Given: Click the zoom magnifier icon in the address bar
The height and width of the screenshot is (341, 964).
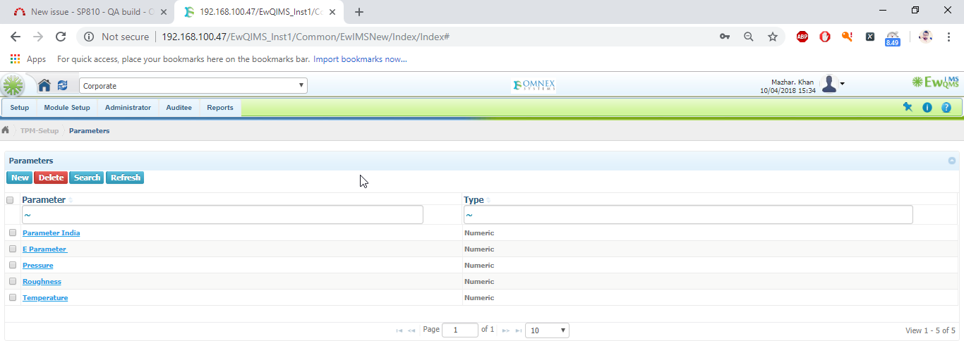Looking at the screenshot, I should pyautogui.click(x=749, y=37).
